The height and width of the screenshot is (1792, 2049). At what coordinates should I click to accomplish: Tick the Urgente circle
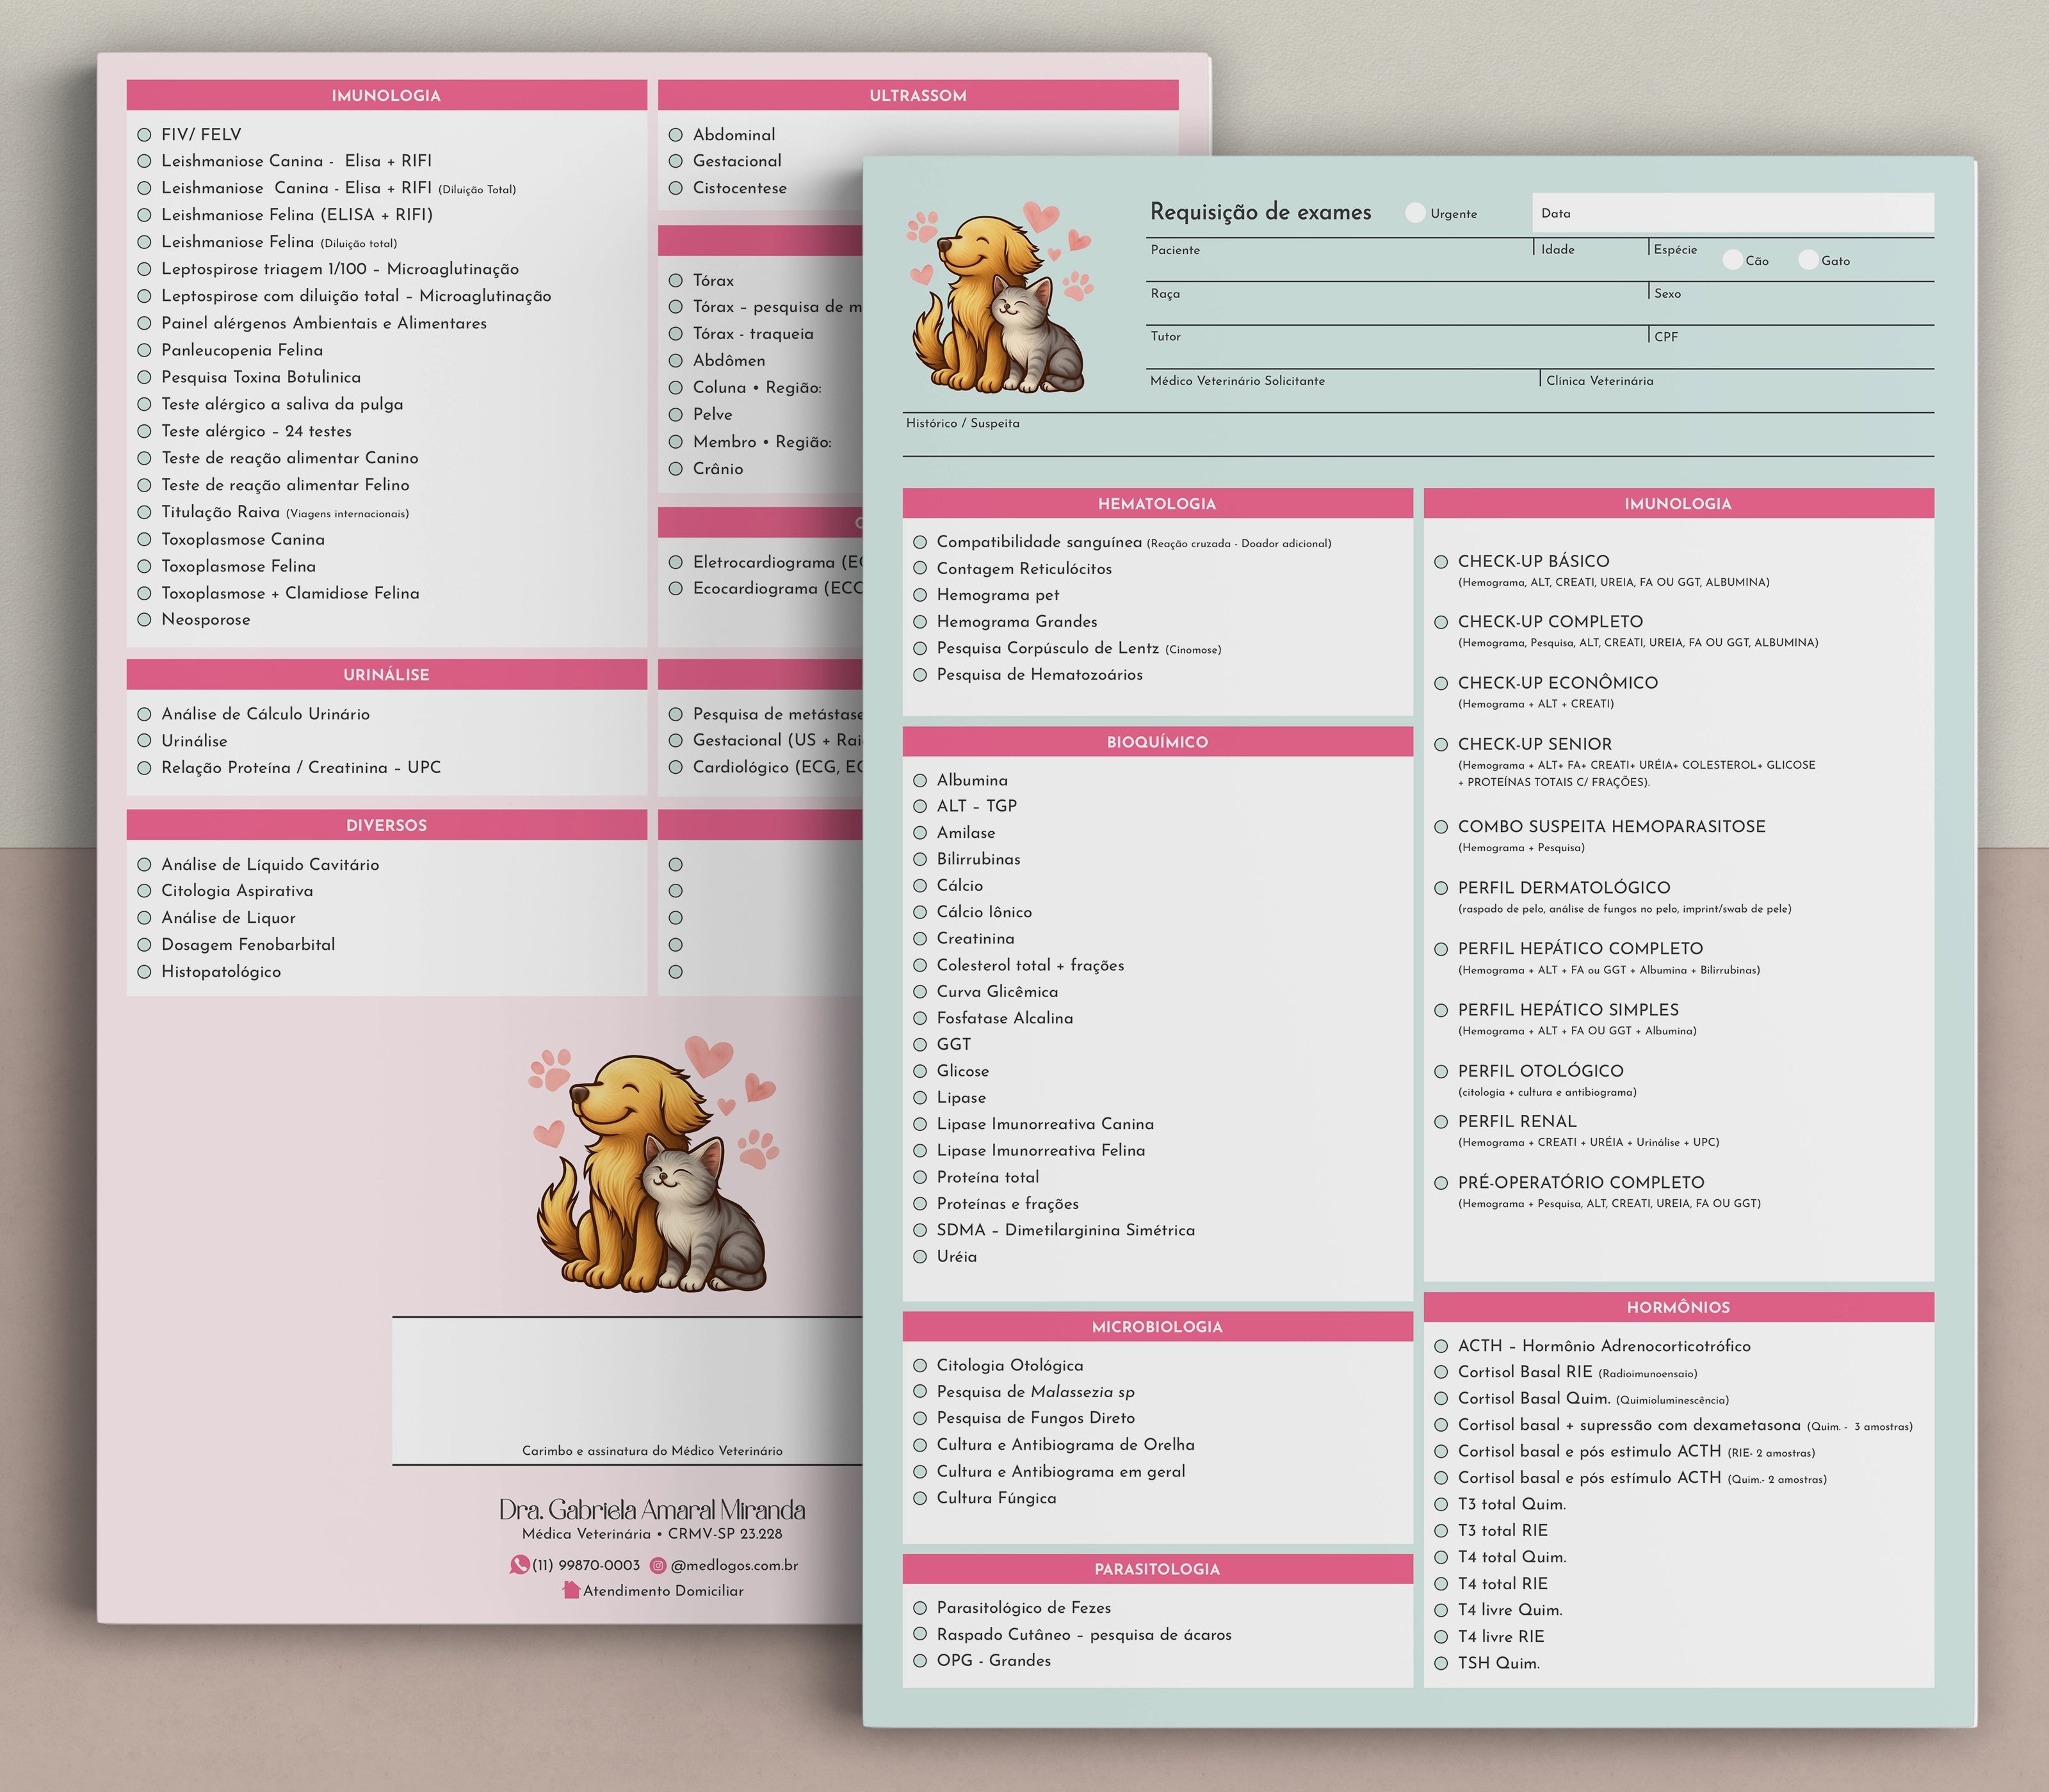coord(1414,213)
